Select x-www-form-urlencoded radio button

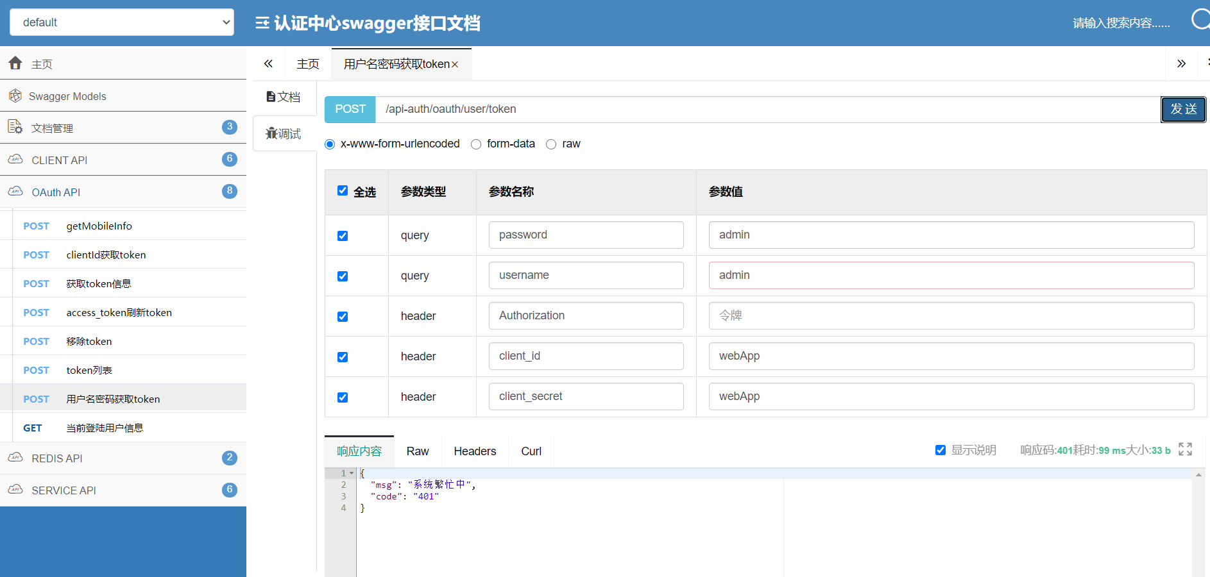tap(330, 144)
